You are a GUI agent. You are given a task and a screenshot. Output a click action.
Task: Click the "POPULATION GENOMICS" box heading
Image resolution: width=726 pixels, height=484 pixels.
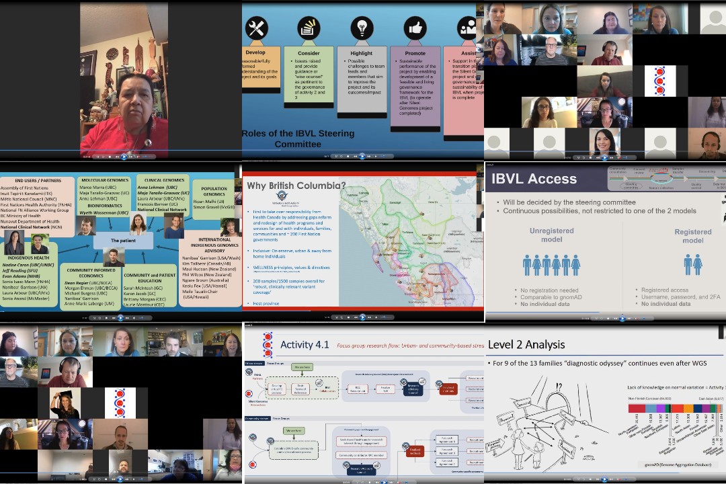point(214,192)
